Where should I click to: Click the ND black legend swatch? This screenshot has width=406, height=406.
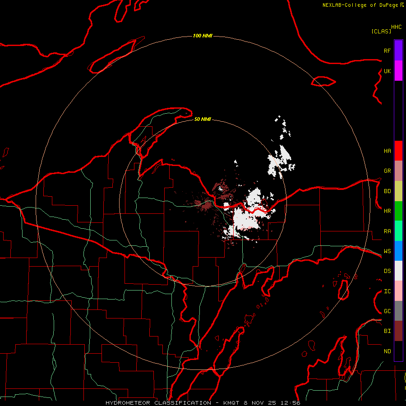coord(398,351)
